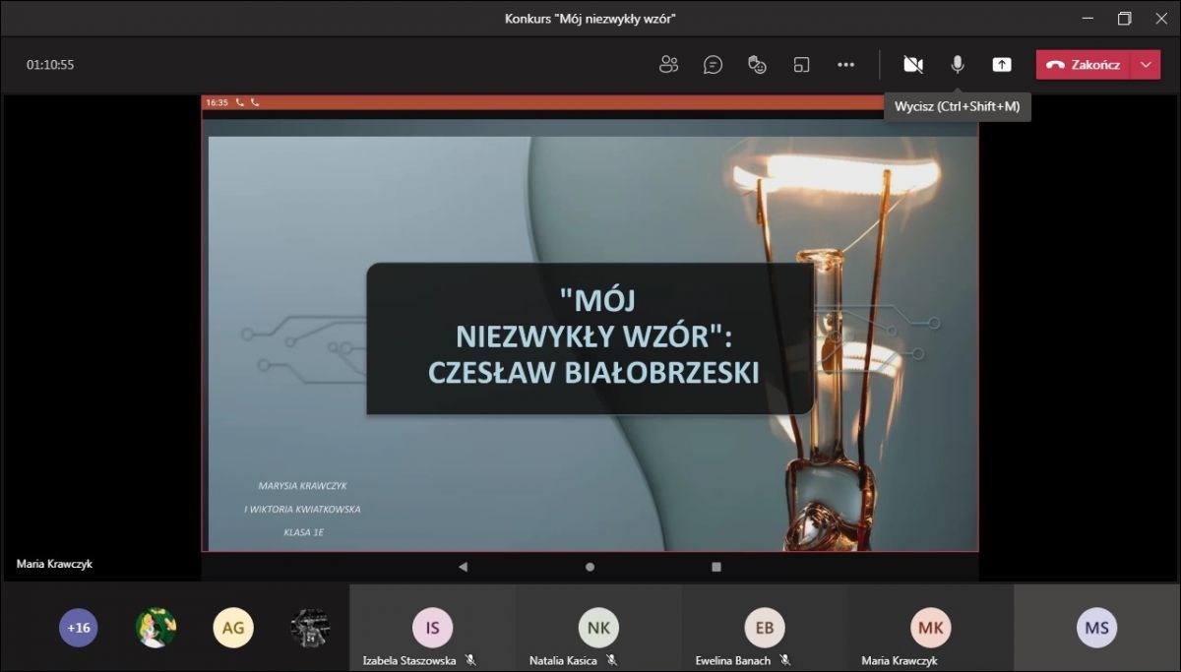Minimize the Teams meeting window
This screenshot has width=1181, height=672.
tap(1087, 19)
